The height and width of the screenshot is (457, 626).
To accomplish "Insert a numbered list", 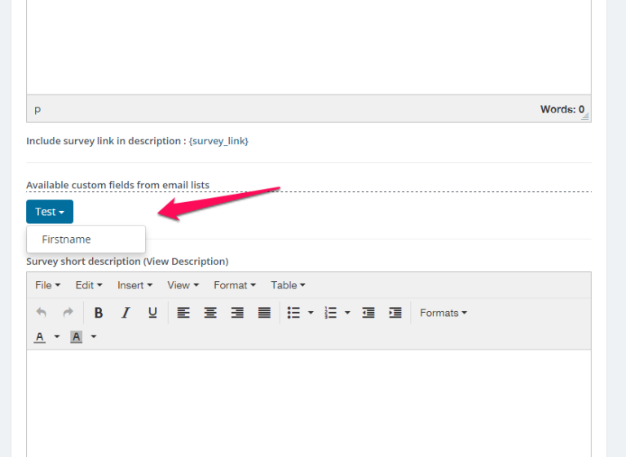I will pos(330,313).
